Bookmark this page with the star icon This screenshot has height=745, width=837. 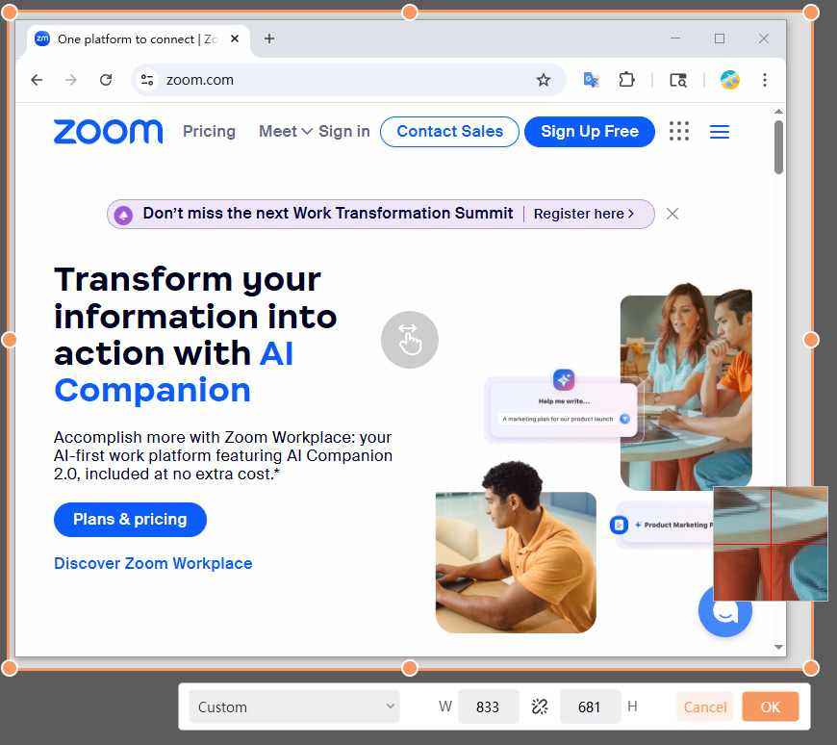pos(544,80)
